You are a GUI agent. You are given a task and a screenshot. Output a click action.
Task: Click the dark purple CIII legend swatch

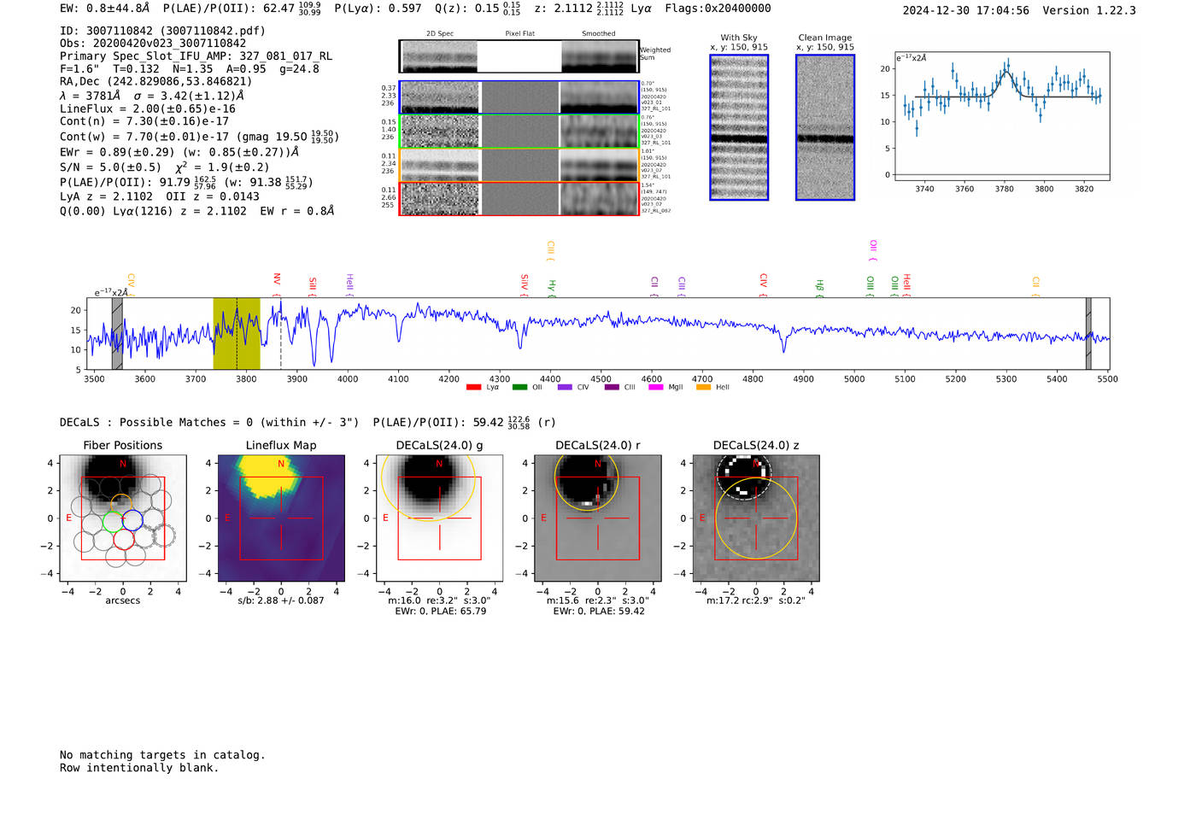[612, 388]
